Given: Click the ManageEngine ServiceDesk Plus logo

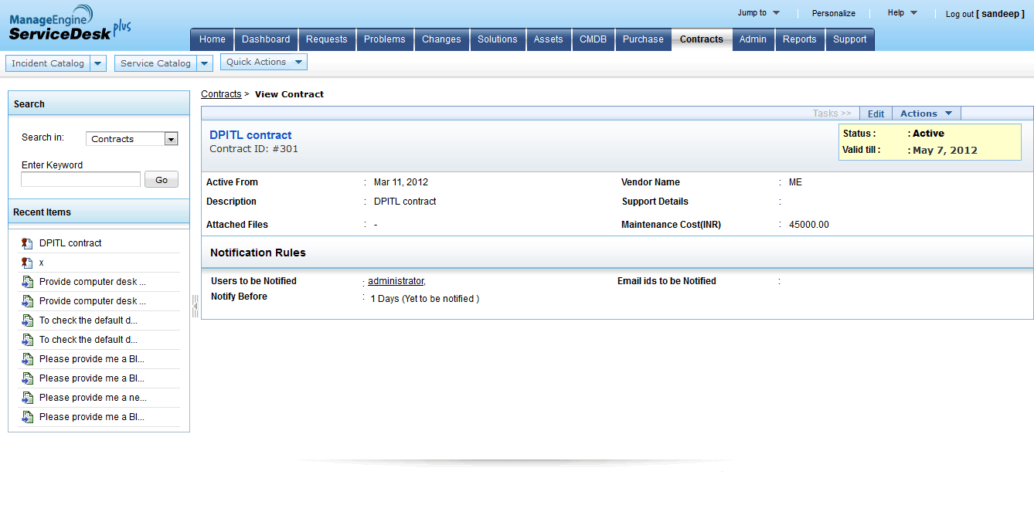Looking at the screenshot, I should point(70,23).
